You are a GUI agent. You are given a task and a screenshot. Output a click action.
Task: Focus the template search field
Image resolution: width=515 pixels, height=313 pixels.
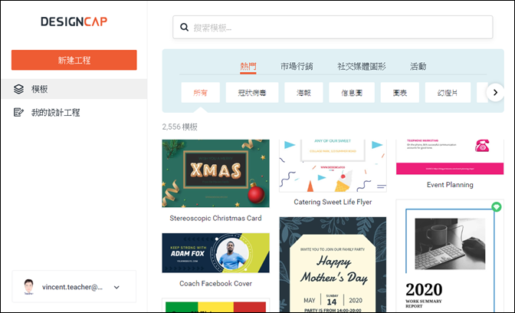point(333,28)
